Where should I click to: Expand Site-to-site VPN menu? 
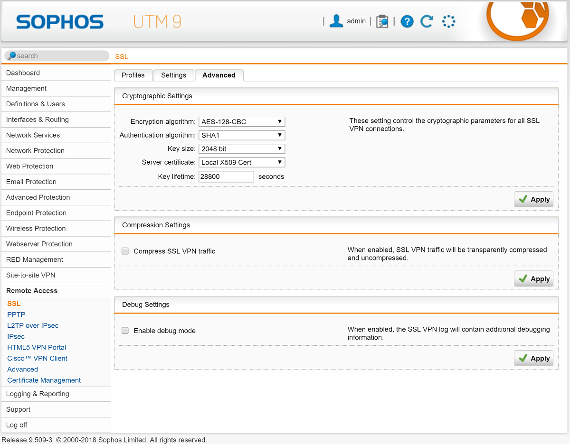click(56, 276)
